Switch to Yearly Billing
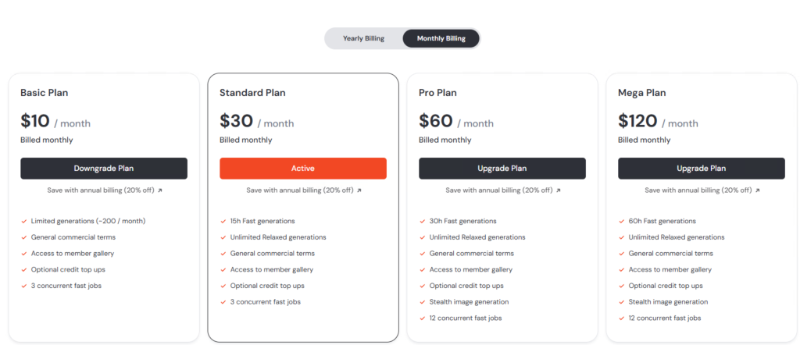Screen dimensions: 800x345 click(363, 38)
